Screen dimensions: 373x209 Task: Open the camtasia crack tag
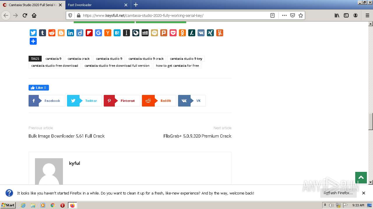point(79,59)
